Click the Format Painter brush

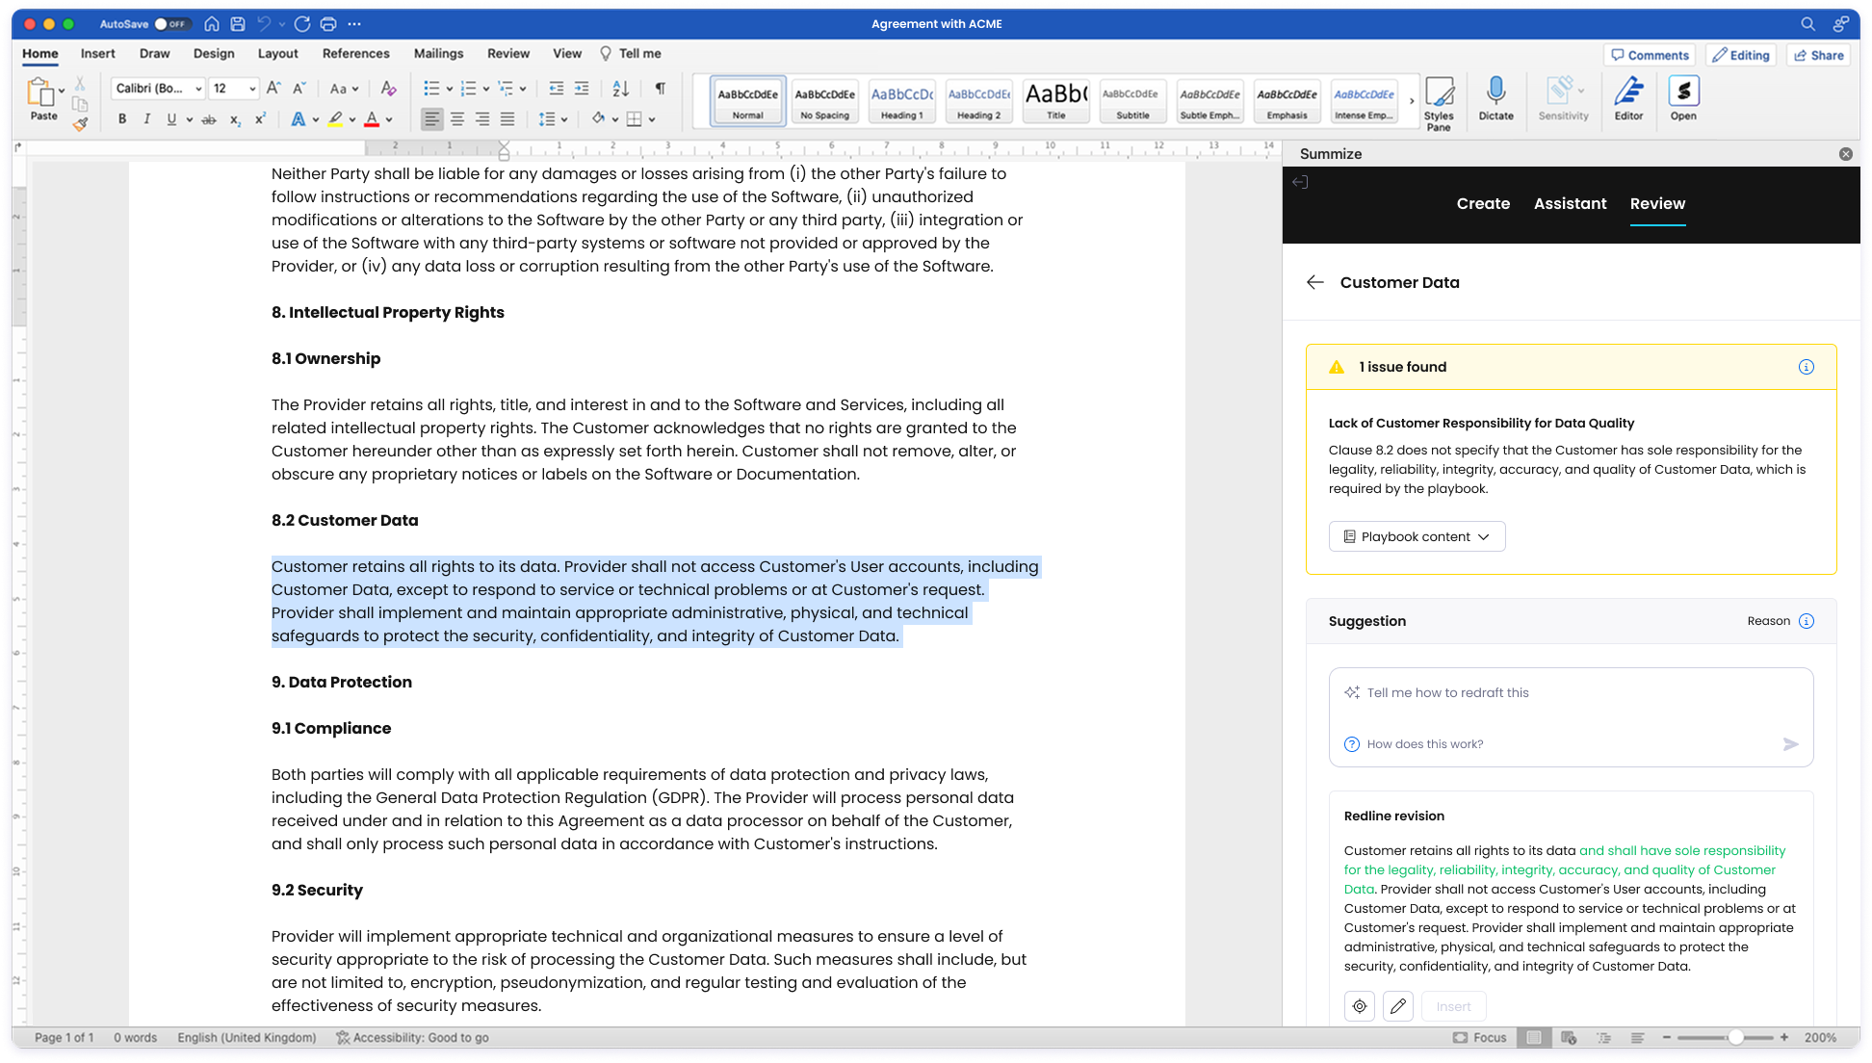click(x=81, y=123)
